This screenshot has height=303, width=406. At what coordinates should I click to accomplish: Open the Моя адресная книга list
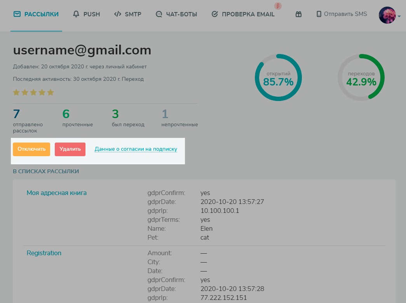point(57,193)
